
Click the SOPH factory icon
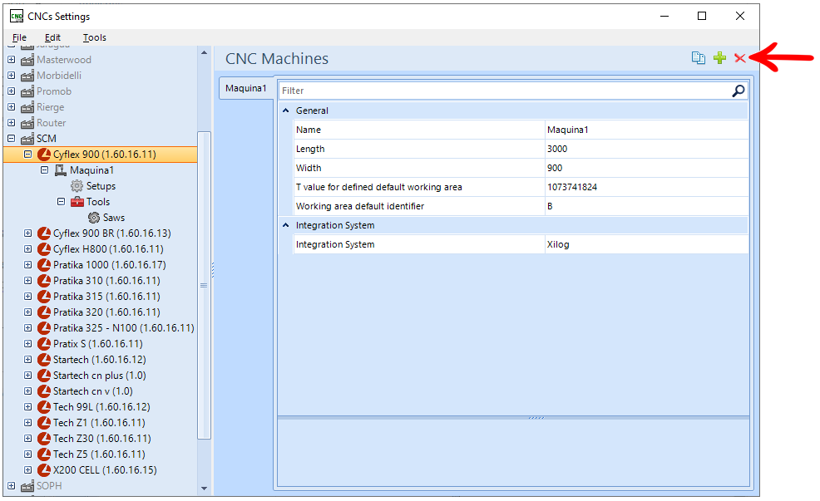27,486
